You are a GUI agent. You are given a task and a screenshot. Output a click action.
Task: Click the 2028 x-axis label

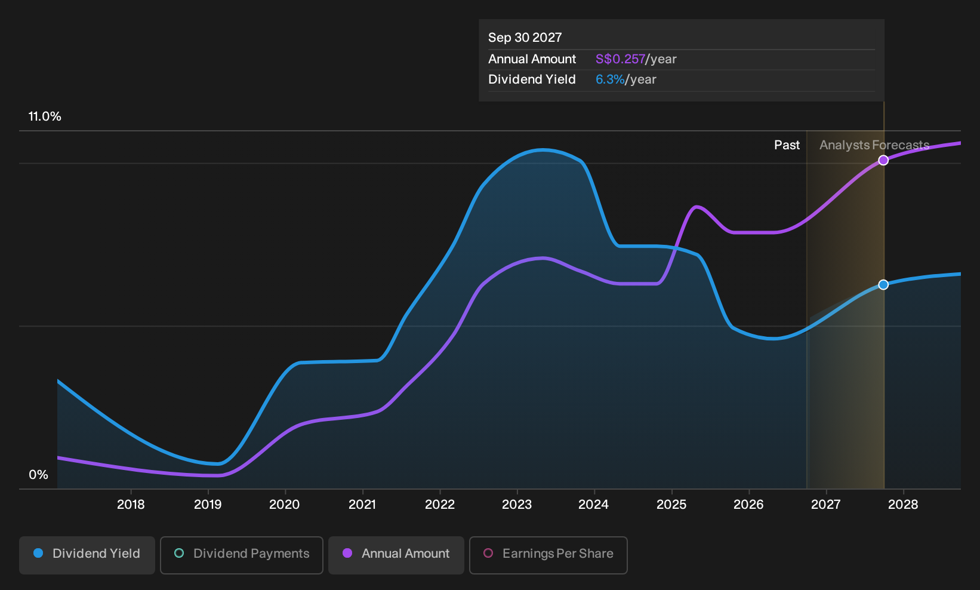click(x=903, y=505)
